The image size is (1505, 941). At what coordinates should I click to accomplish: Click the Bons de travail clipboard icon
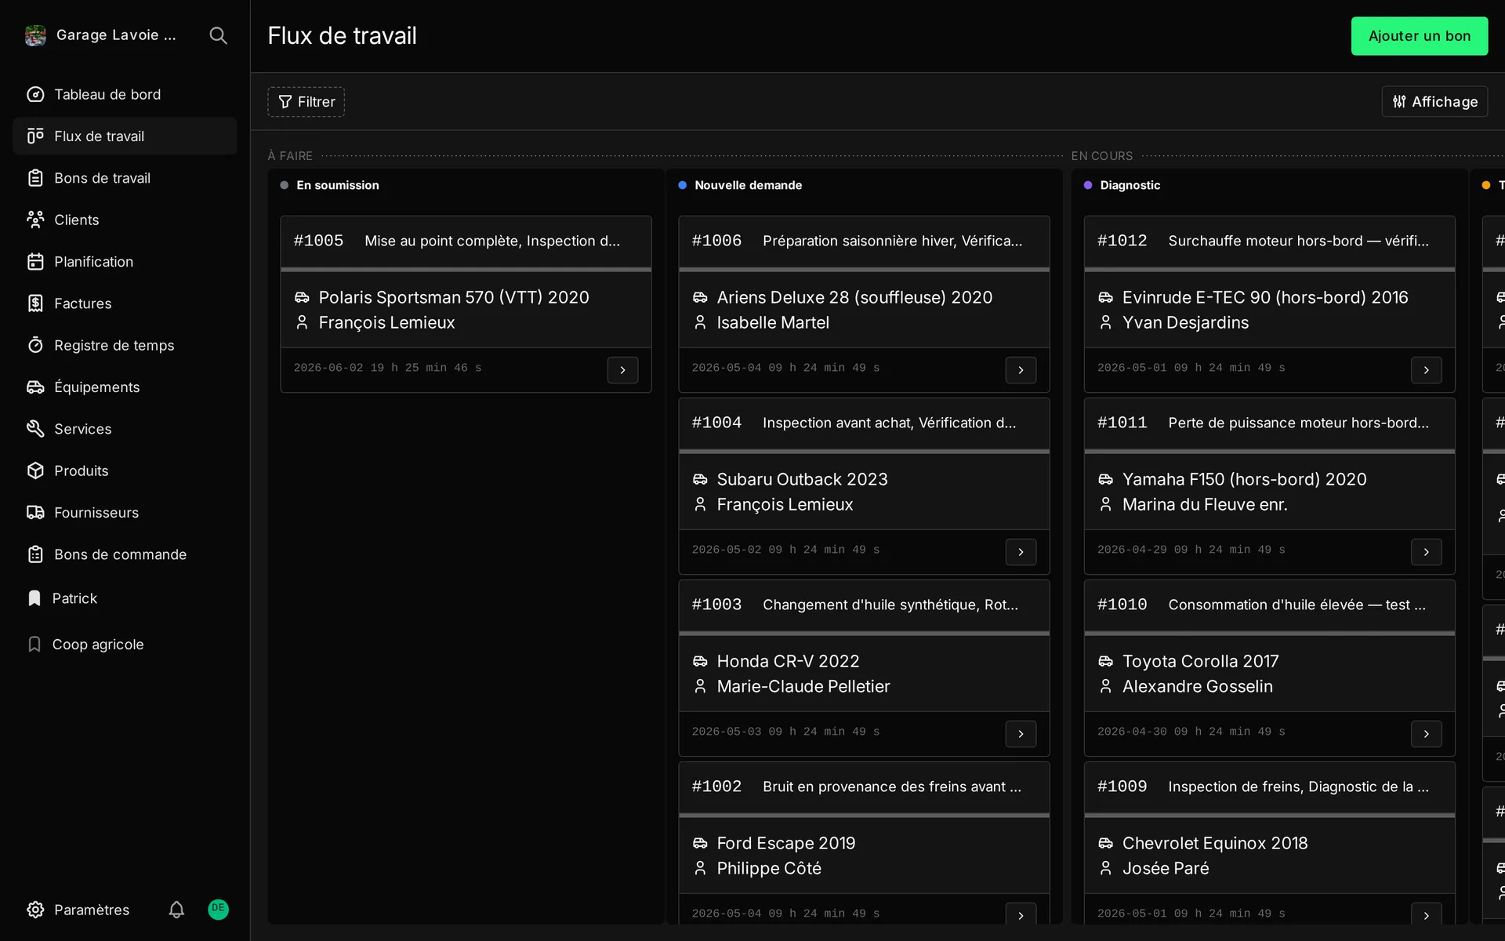35,178
